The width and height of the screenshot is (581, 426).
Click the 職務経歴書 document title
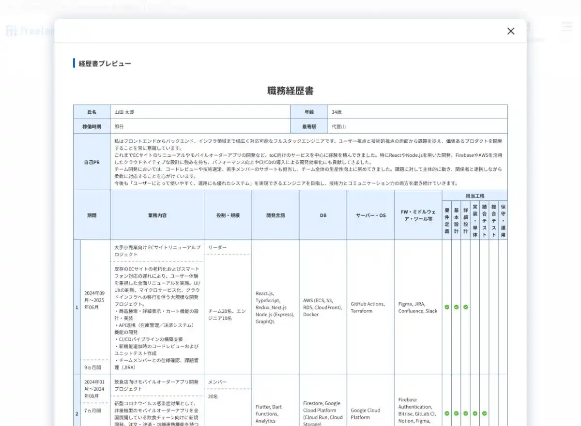[290, 91]
